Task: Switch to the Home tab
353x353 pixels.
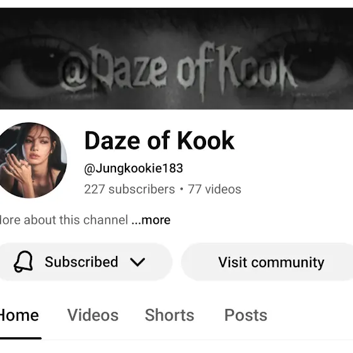Action: 20,315
